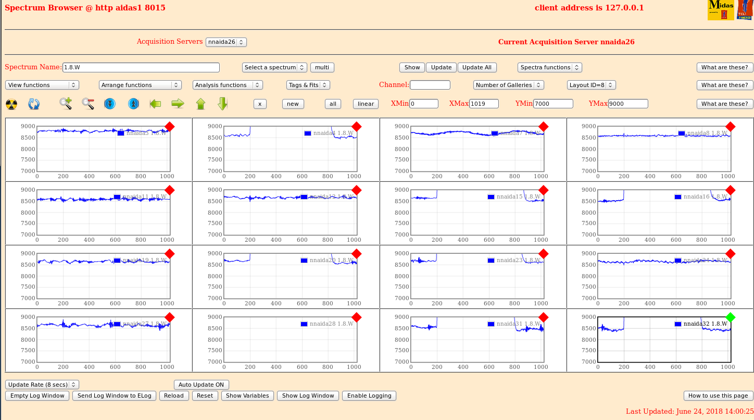The height and width of the screenshot is (420, 754).
Task: Click the green diamond on nnaida32 plot
Action: click(730, 317)
